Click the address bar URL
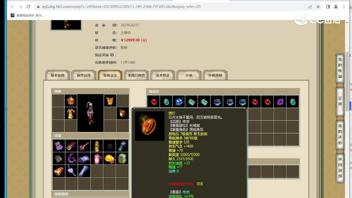352x198 pixels. [121, 7]
